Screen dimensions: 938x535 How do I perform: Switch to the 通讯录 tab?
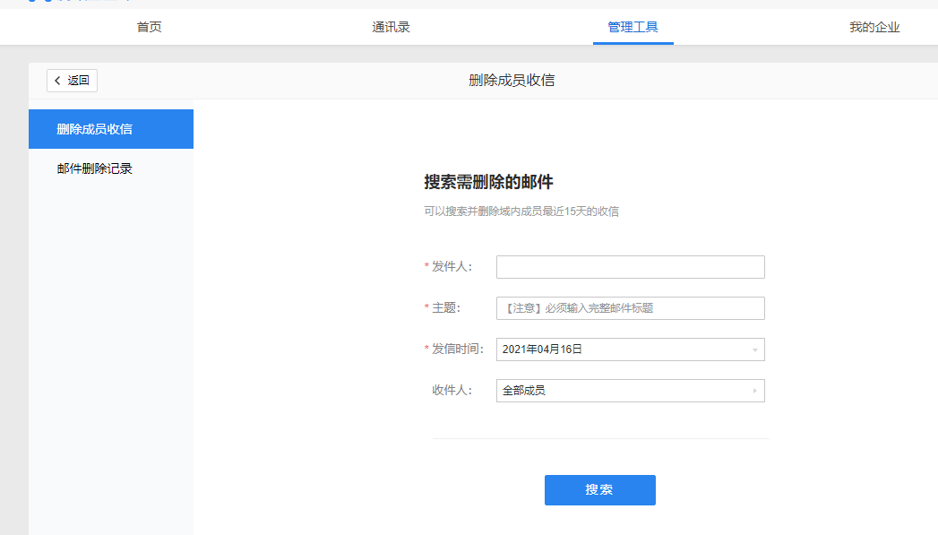click(x=390, y=27)
